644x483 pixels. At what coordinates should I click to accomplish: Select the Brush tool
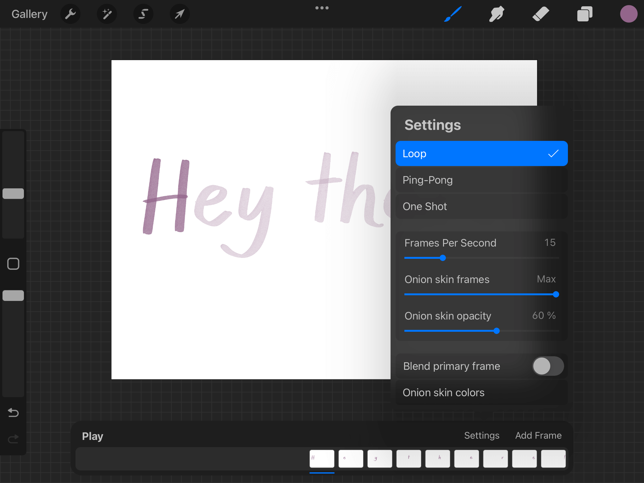pos(452,14)
